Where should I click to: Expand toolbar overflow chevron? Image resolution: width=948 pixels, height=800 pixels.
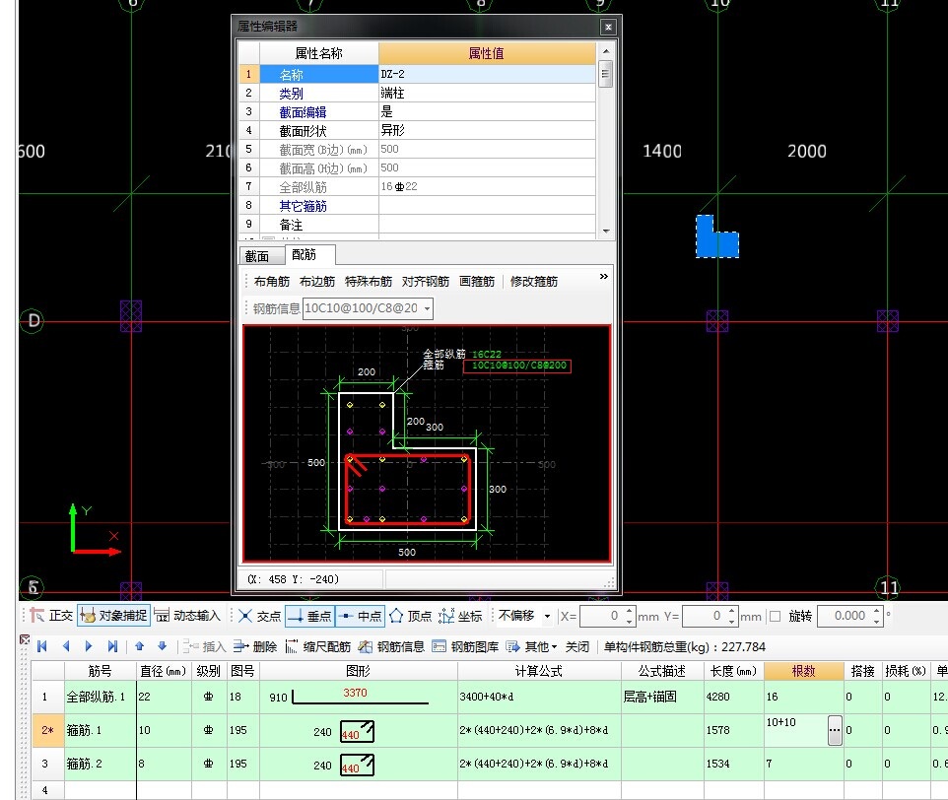click(603, 276)
